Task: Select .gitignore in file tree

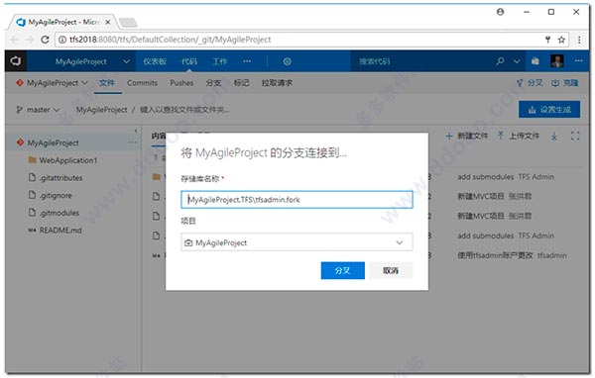Action: pyautogui.click(x=55, y=196)
